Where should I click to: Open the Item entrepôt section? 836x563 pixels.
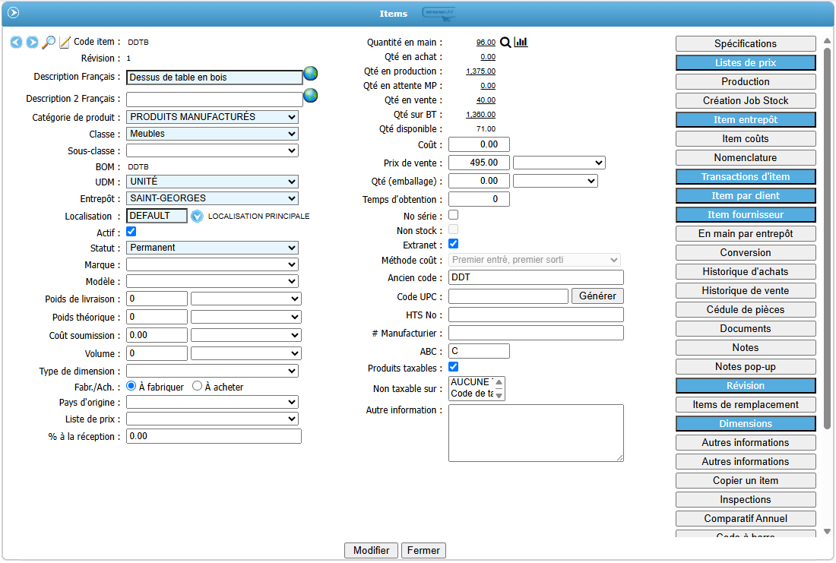[746, 120]
